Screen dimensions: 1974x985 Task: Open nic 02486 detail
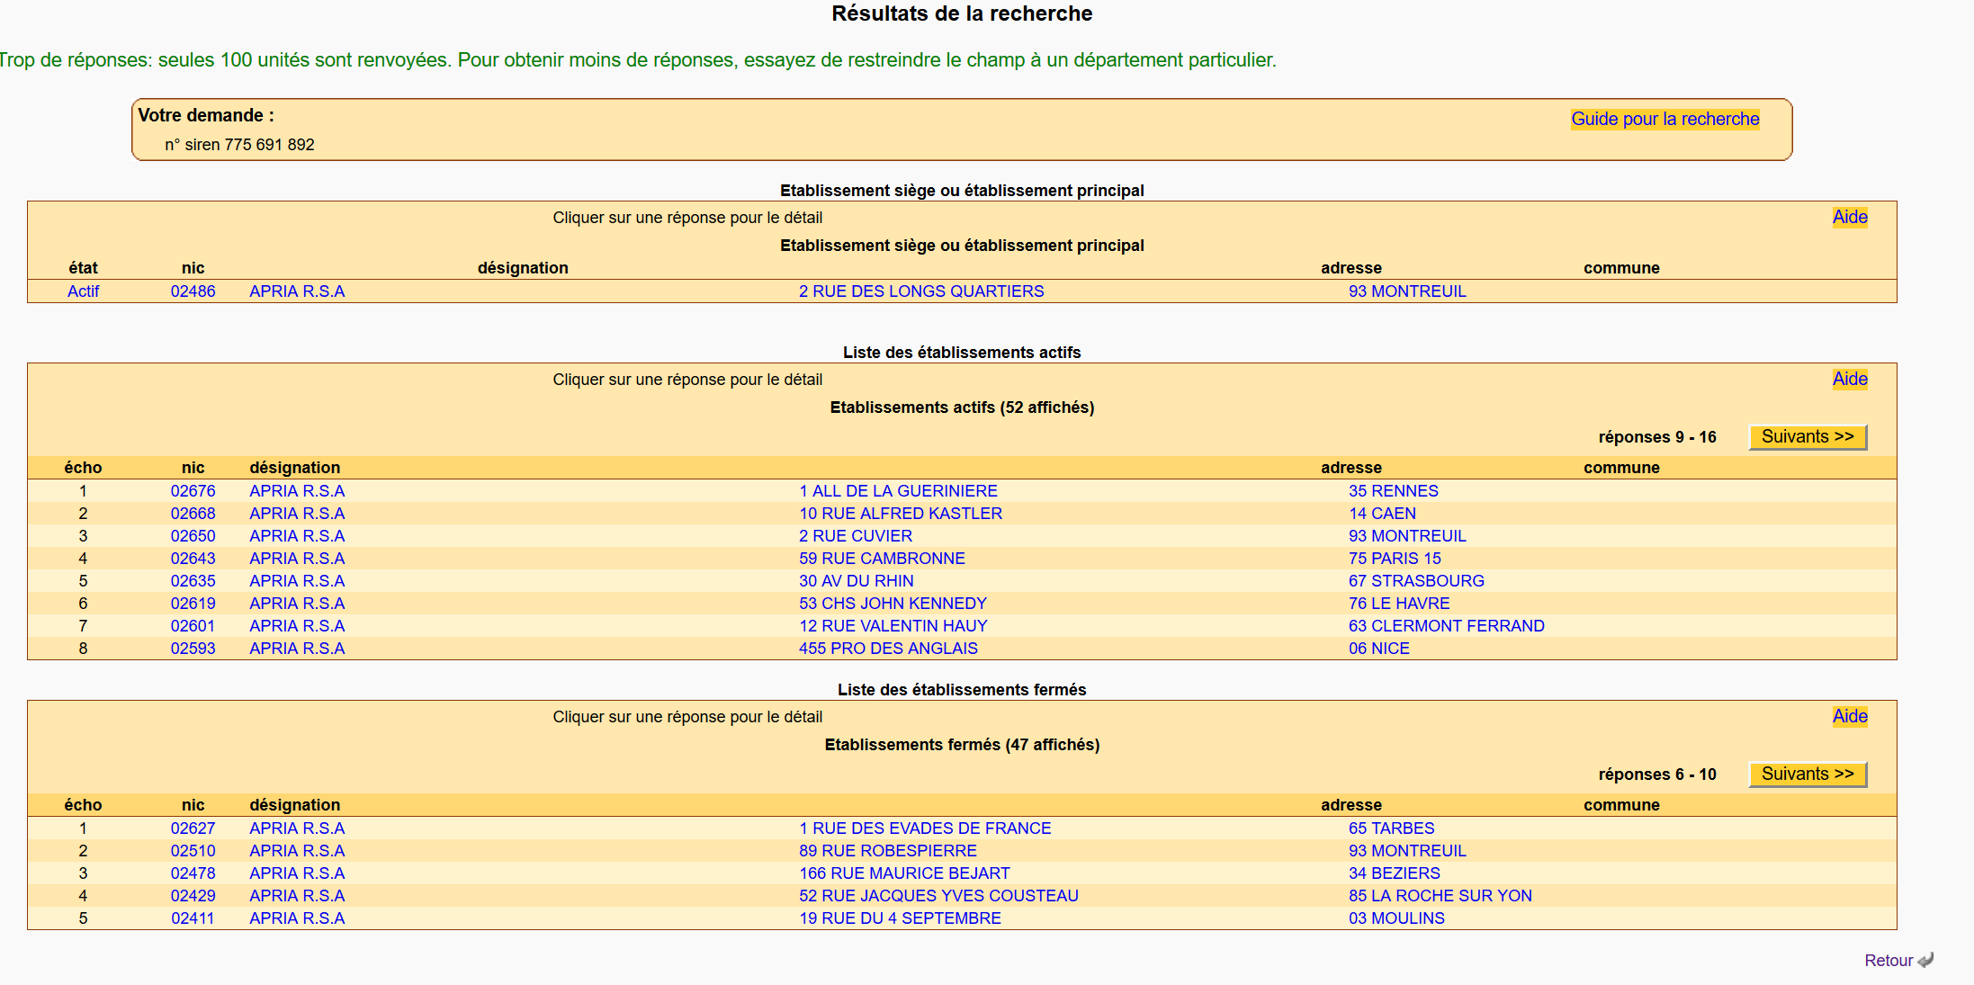click(193, 291)
